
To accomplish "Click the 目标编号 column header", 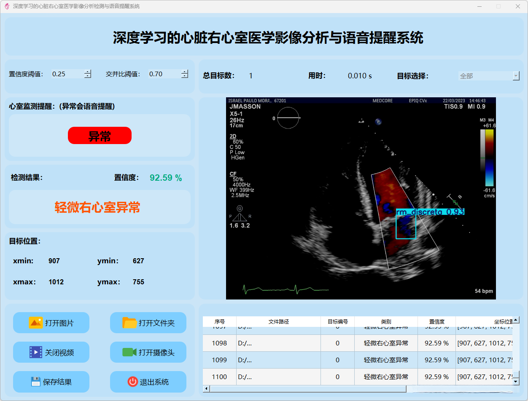I will click(338, 321).
